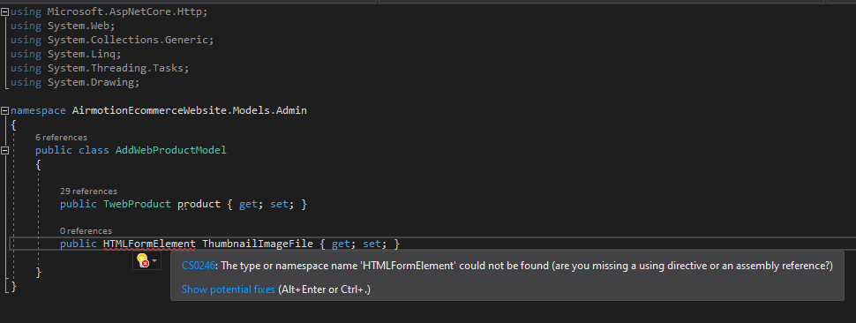Click the using System.Linq line
Image resolution: width=856 pixels, height=323 pixels.
(66, 54)
